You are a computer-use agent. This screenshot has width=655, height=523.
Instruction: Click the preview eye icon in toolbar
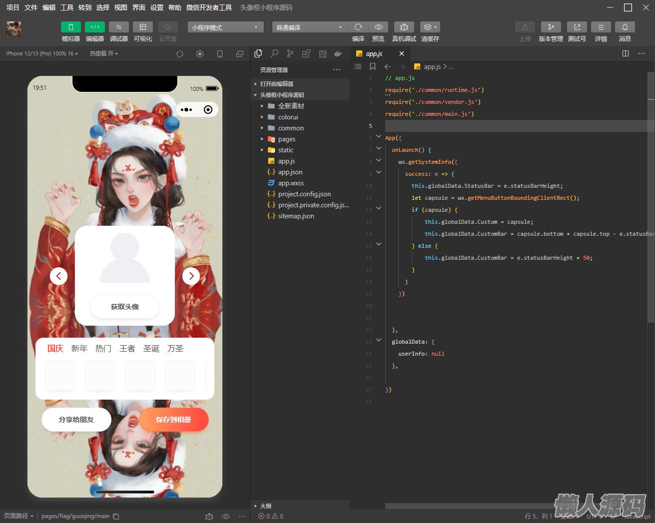379,27
